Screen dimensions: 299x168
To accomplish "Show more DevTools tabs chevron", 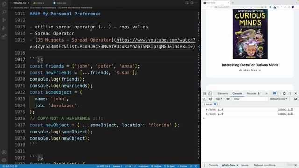I will [x=266, y=93].
